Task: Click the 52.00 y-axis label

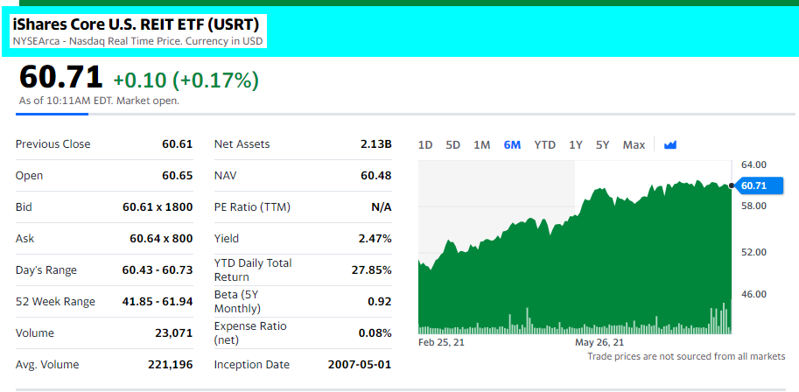Action: [753, 252]
